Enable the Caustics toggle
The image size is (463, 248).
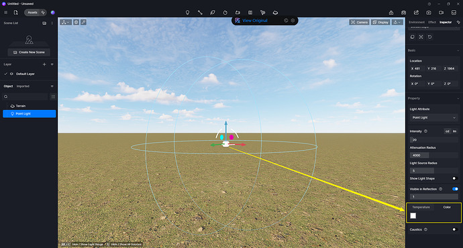pos(455,229)
